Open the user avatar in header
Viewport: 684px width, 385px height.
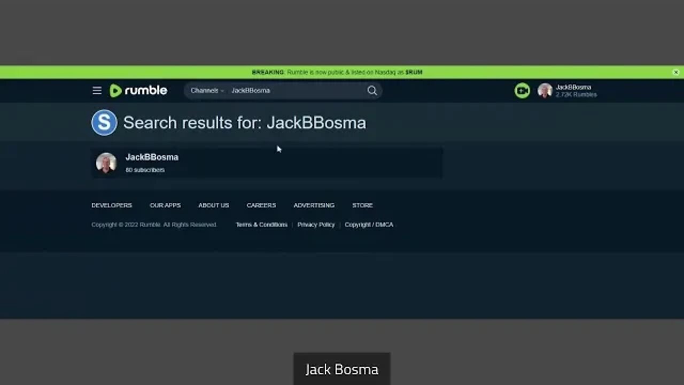pos(545,91)
